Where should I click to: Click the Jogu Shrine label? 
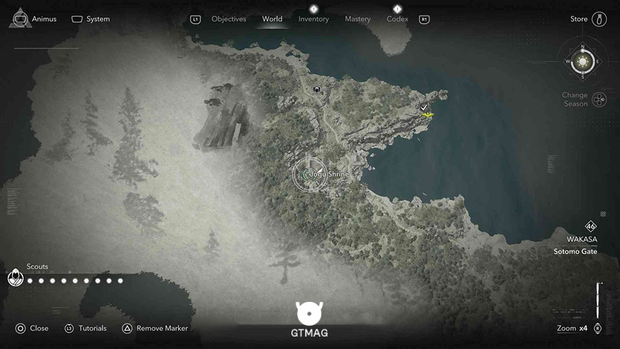click(329, 174)
